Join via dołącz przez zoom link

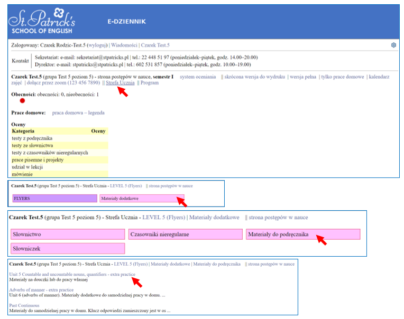63,82
